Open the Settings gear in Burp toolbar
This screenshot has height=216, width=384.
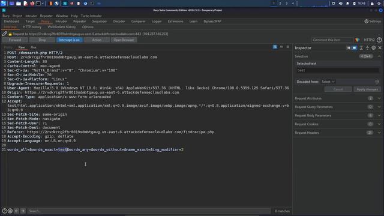pos(367,22)
